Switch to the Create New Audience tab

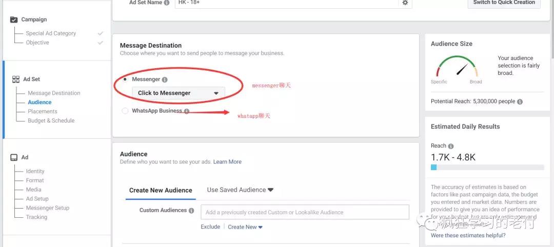pos(161,190)
